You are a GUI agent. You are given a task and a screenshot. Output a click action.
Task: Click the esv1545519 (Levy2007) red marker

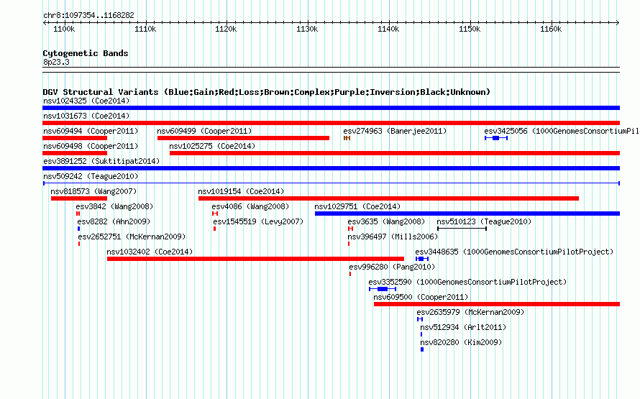click(215, 229)
